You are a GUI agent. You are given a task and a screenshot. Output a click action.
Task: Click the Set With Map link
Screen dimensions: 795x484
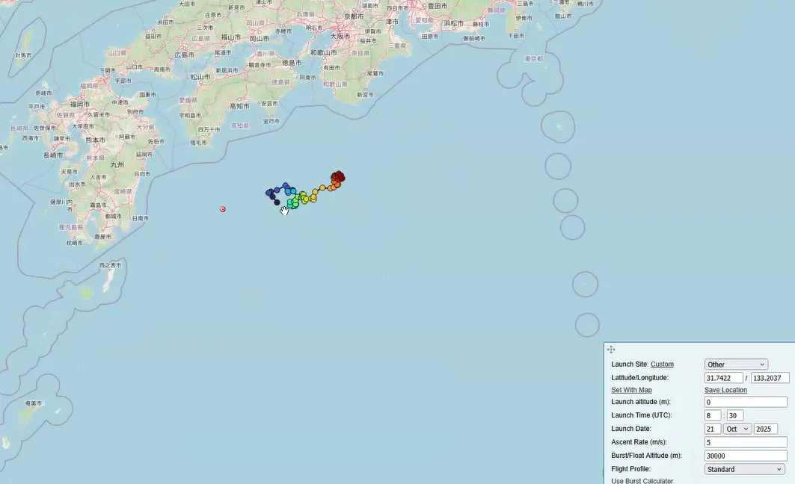631,390
